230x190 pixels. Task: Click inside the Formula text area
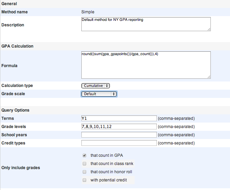tap(146, 65)
